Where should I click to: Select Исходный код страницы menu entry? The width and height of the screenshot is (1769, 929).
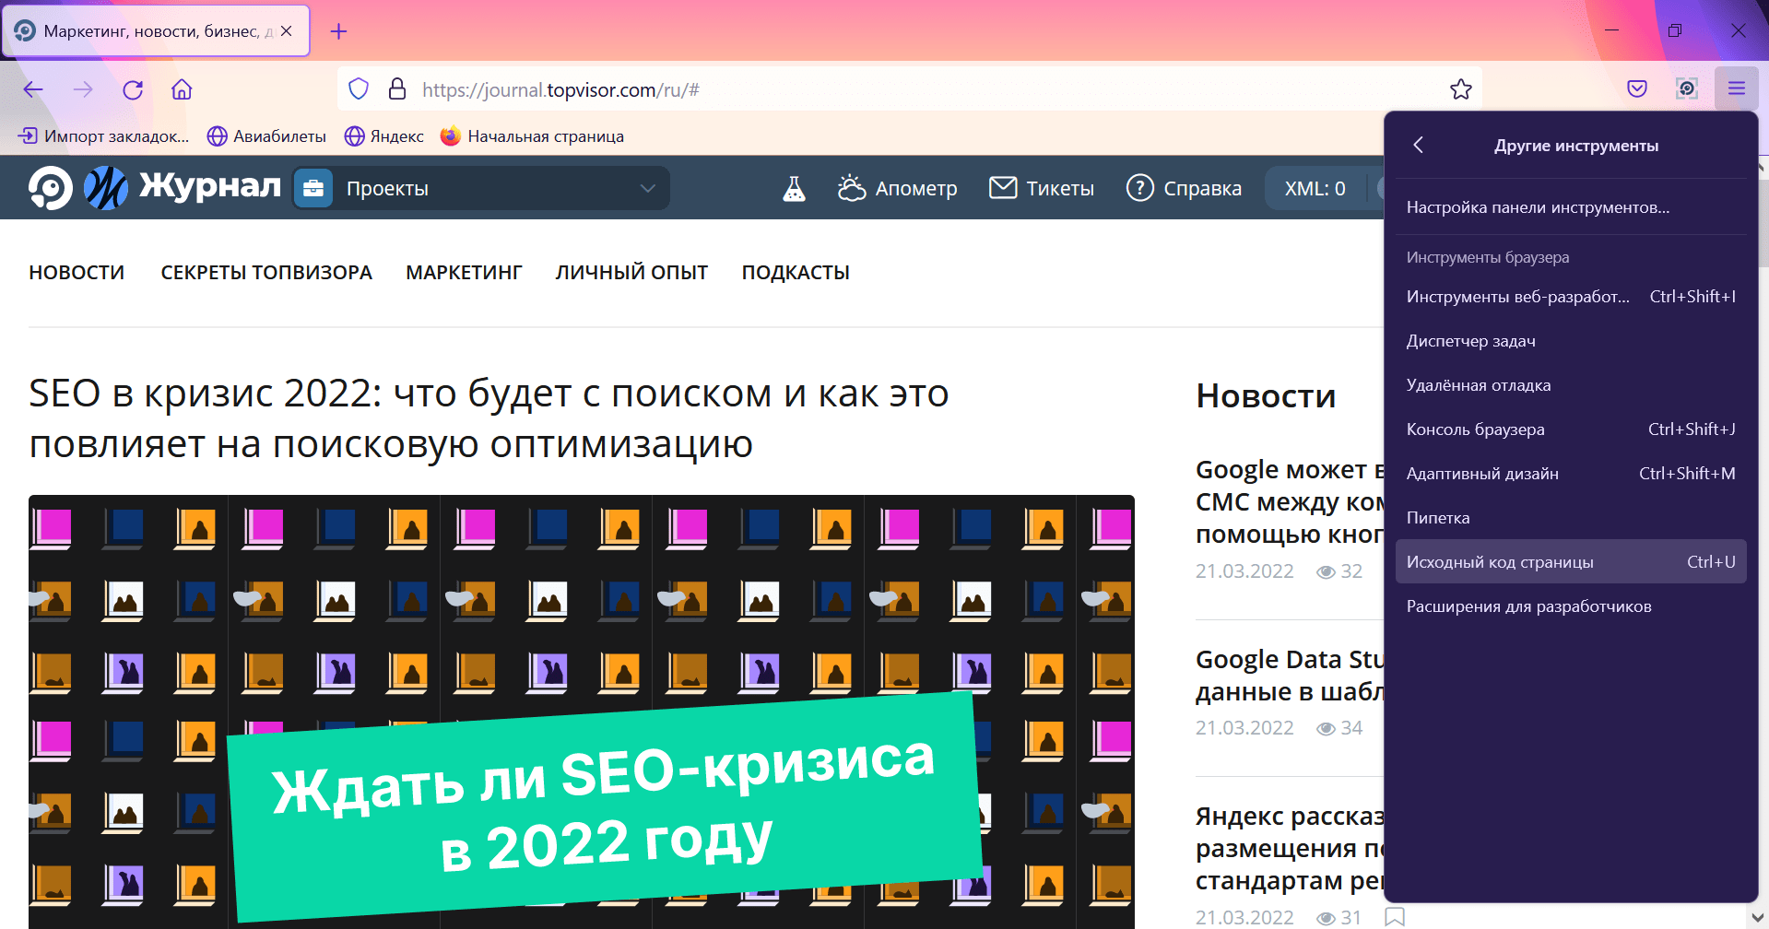point(1499,561)
